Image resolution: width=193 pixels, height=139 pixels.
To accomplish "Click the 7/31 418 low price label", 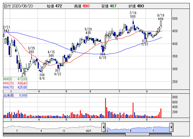I will coord(145,42).
